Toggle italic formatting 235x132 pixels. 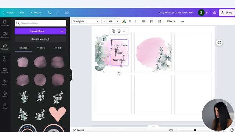coord(135,21)
